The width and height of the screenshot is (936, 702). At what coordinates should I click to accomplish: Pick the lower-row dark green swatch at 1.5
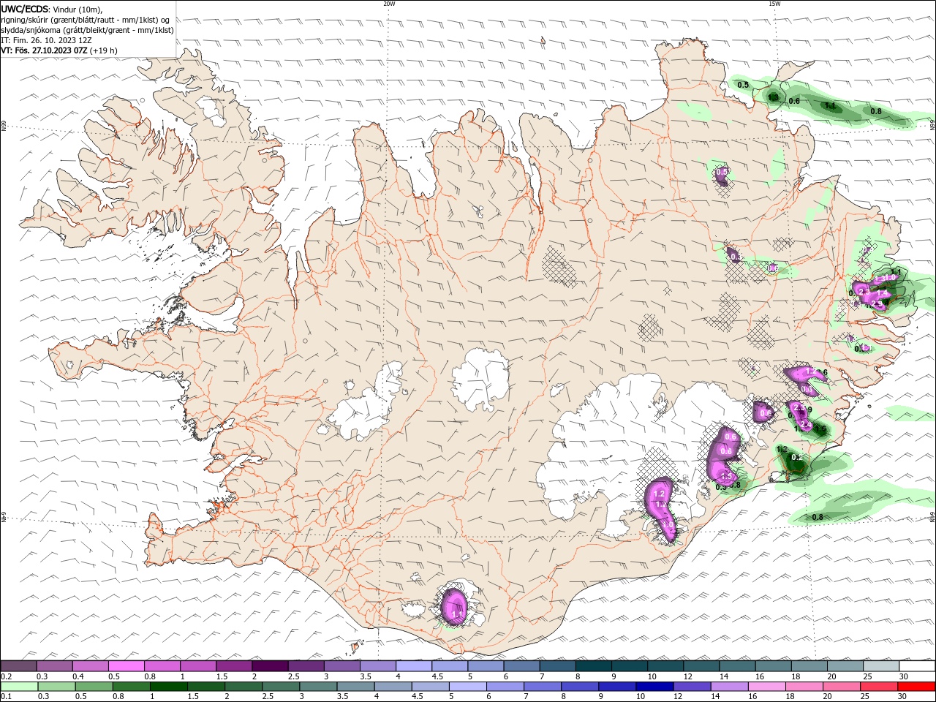coord(205,687)
